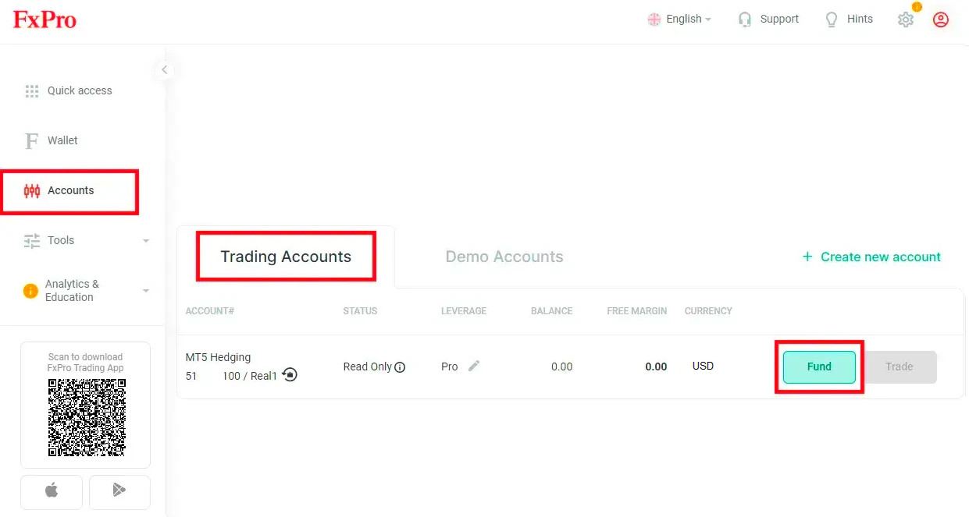Image resolution: width=969 pixels, height=517 pixels.
Task: Click the Apple App Store download icon
Action: tap(52, 491)
